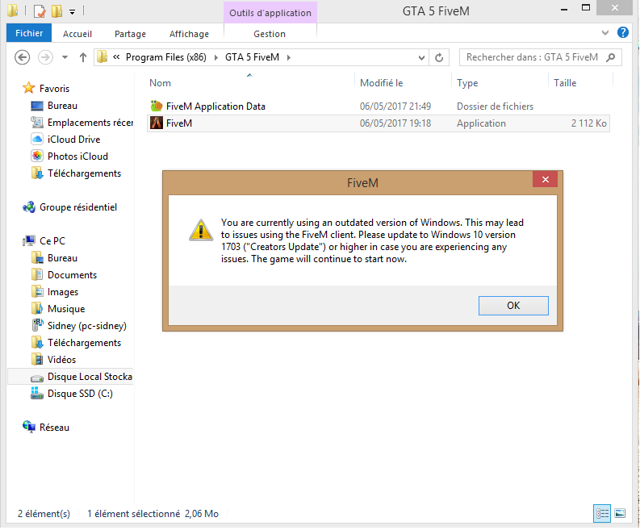Open Bureau under Favoris
Viewport: 640px width, 530px height.
click(x=62, y=106)
